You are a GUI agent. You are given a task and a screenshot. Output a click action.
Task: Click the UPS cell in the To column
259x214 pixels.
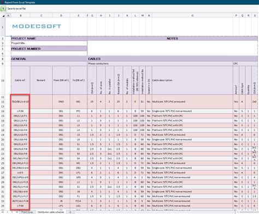click(x=79, y=177)
